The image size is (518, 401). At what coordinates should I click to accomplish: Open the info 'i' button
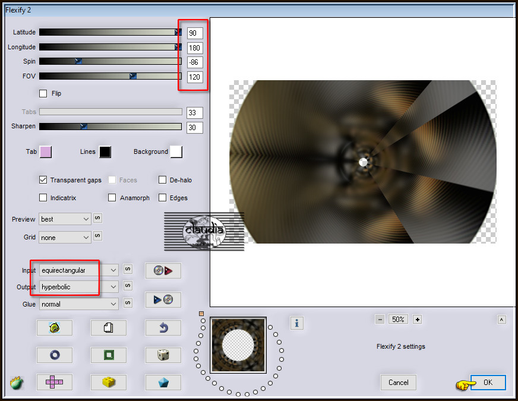(x=296, y=323)
